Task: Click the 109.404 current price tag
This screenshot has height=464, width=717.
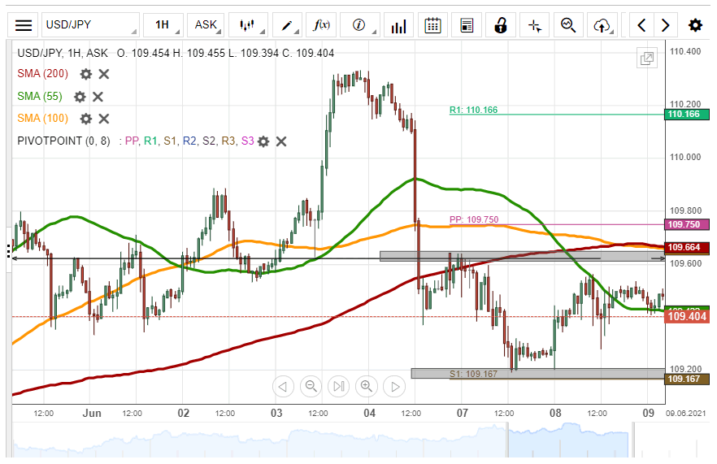Action: point(687,316)
